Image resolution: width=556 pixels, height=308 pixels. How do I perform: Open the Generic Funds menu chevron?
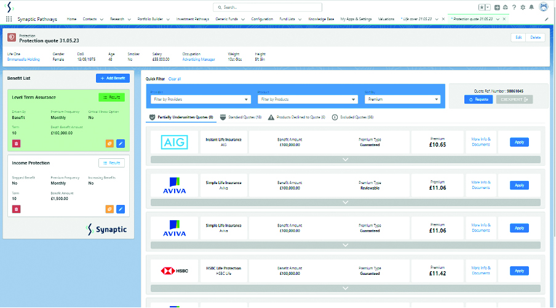(243, 20)
